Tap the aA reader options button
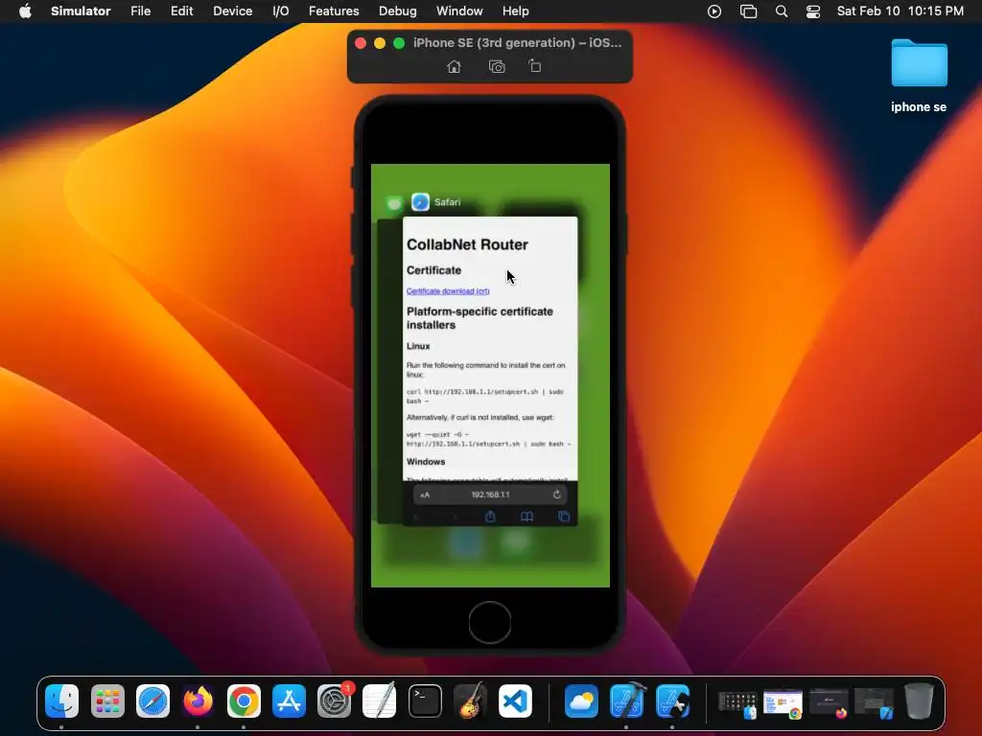The width and height of the screenshot is (982, 736). (425, 495)
